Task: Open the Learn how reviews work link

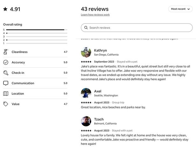Action: coord(95,15)
